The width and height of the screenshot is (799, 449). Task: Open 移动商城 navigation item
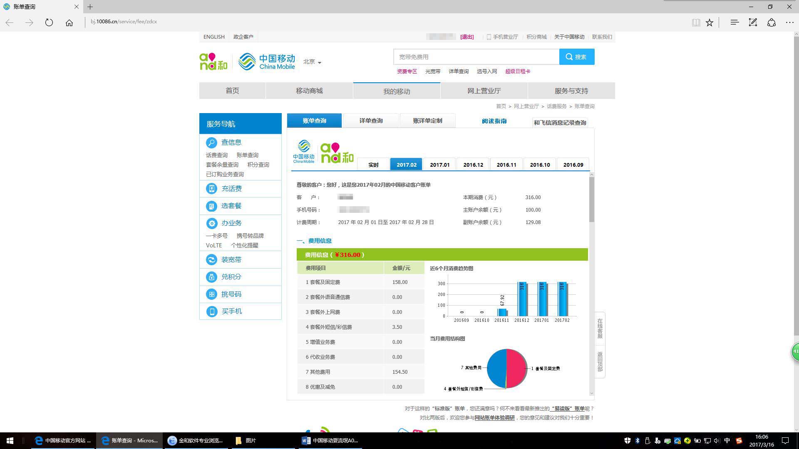[x=309, y=91]
